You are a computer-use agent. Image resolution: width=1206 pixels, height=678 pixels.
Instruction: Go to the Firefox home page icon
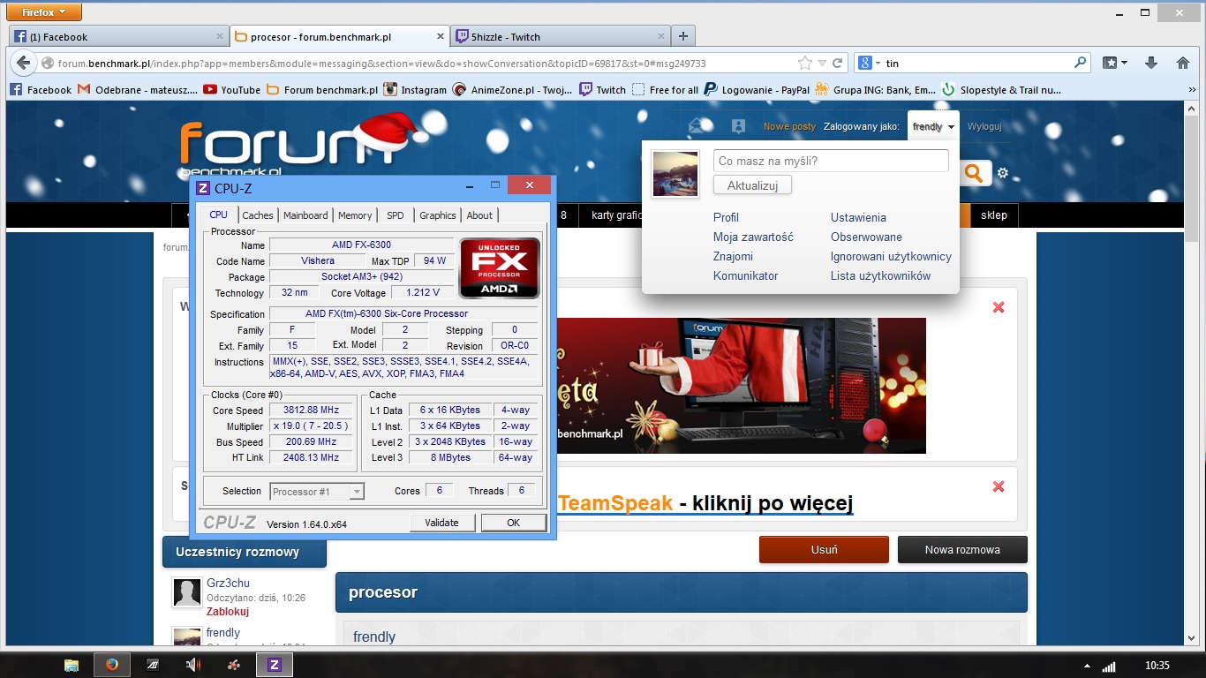(1183, 63)
